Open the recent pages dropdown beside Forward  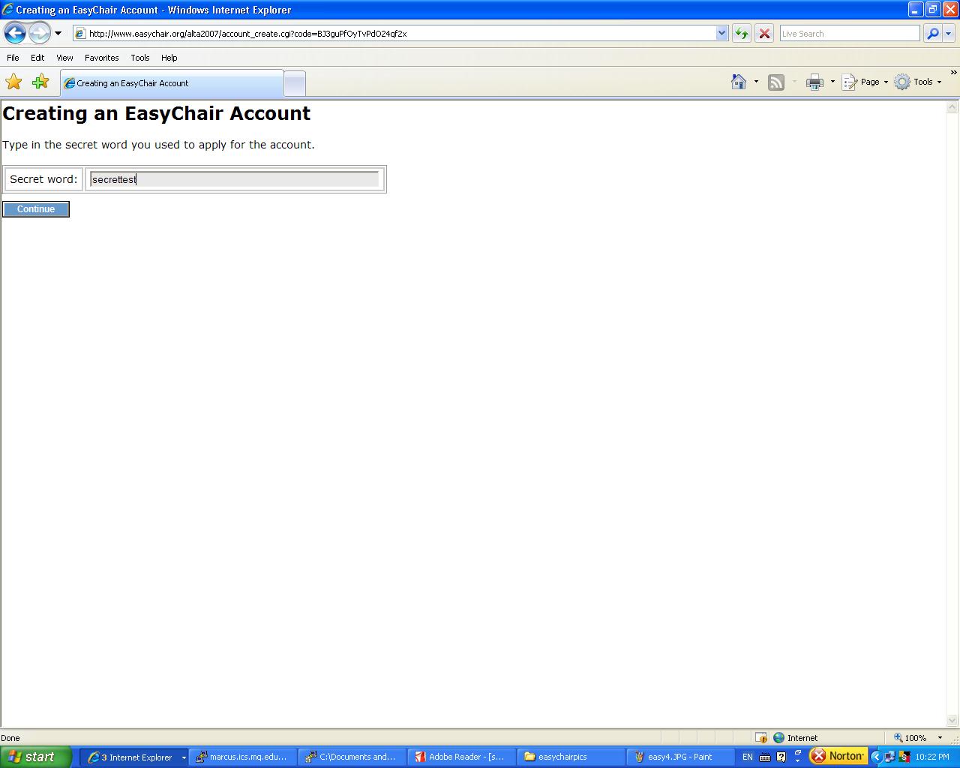(x=58, y=34)
